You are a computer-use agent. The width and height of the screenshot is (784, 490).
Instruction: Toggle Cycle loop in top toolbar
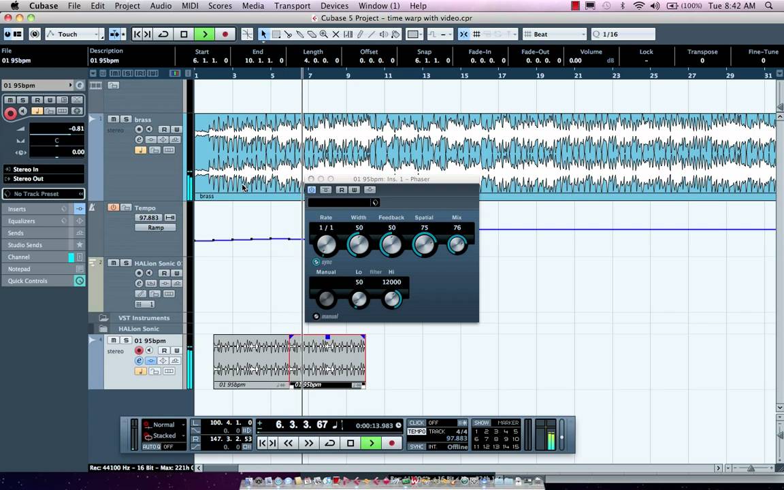pos(163,34)
